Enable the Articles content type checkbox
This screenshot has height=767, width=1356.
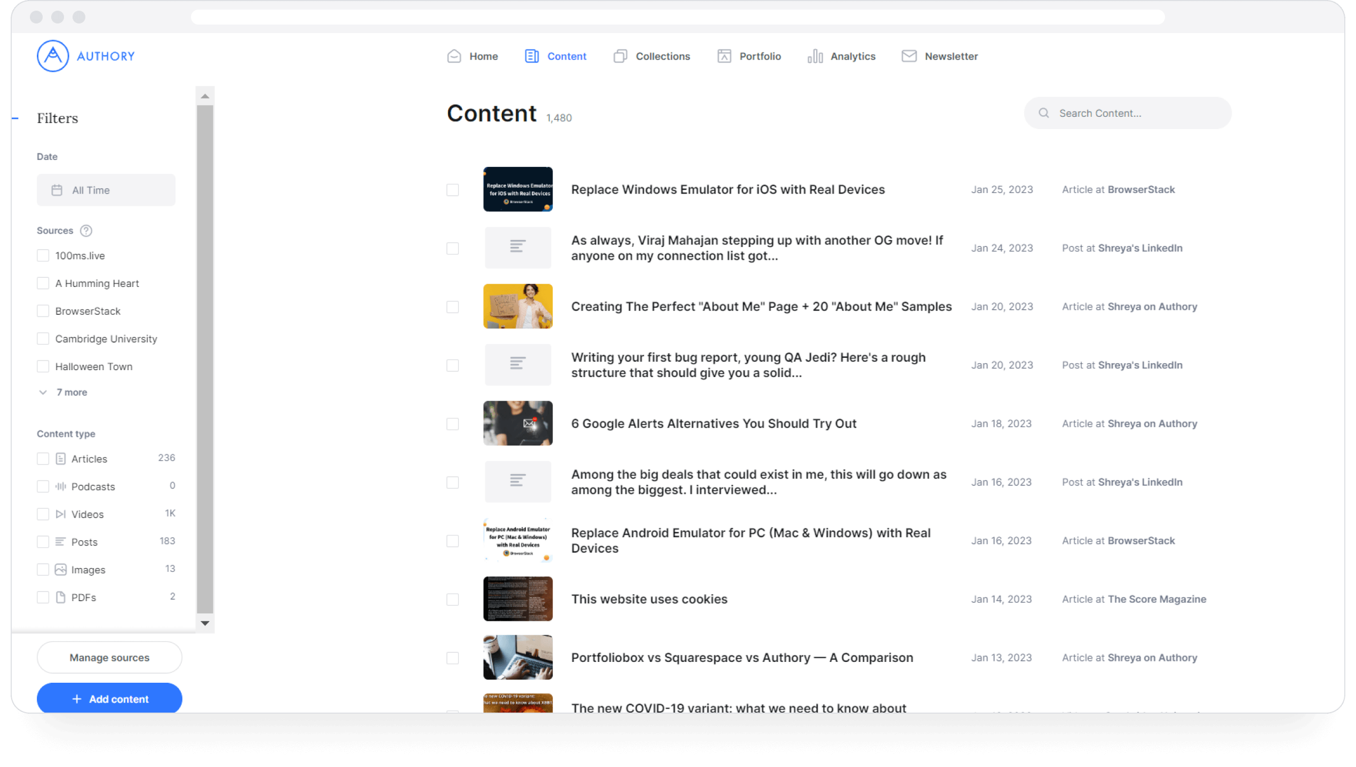tap(43, 459)
